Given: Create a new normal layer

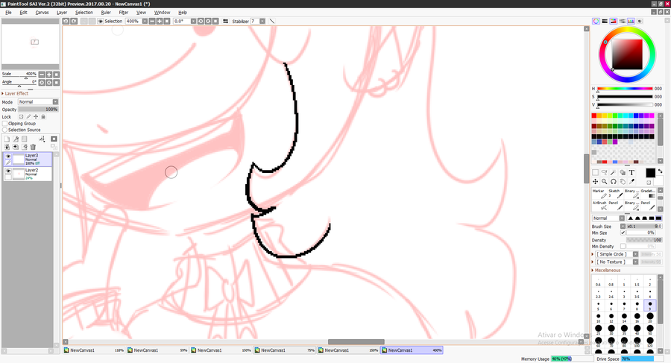Looking at the screenshot, I should click(7, 139).
